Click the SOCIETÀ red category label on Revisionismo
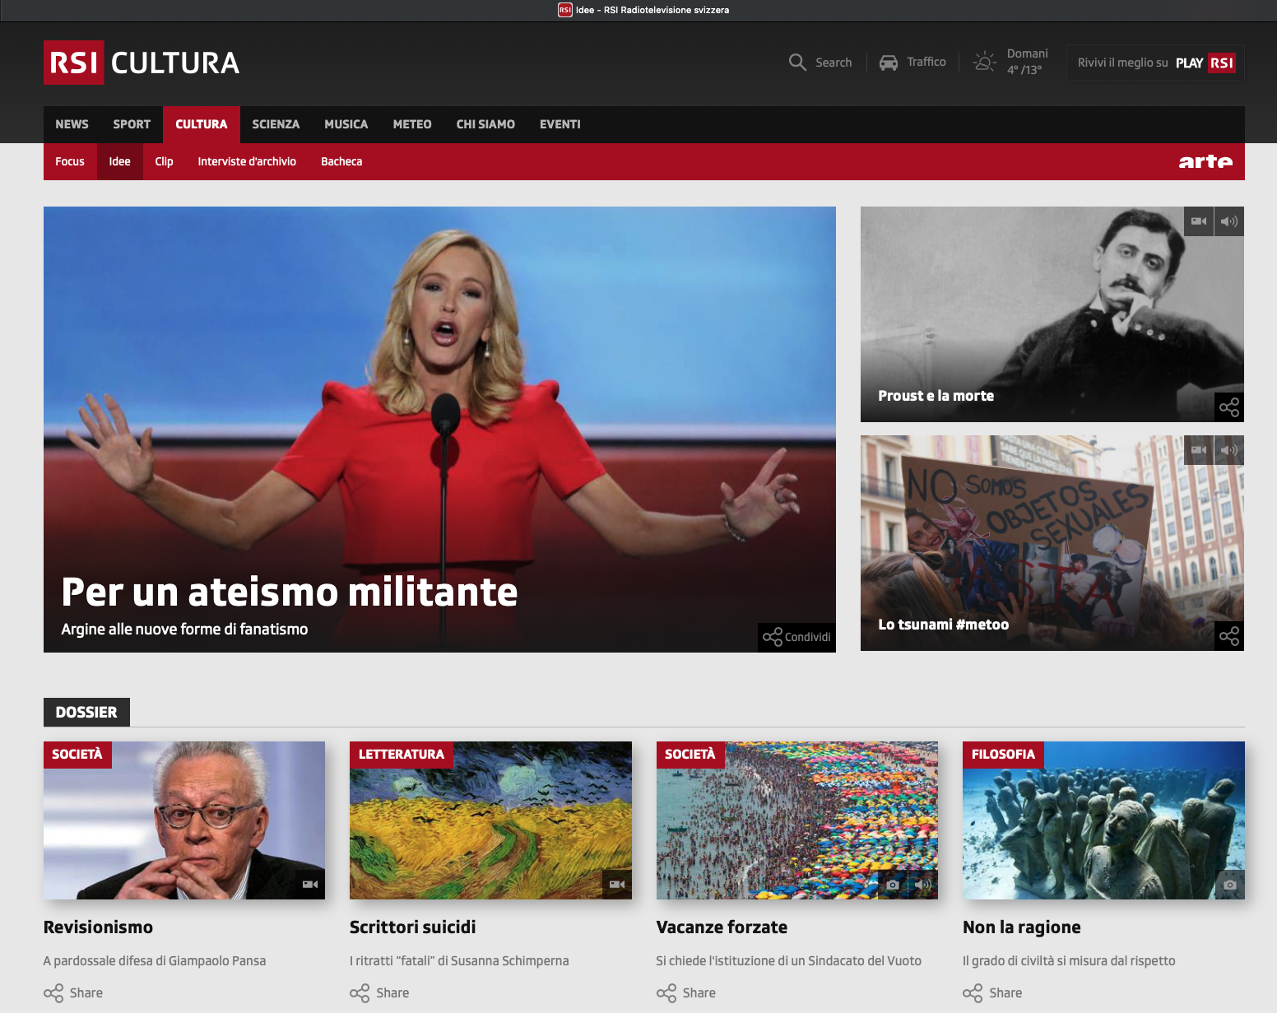The height and width of the screenshot is (1013, 1277). click(x=77, y=754)
